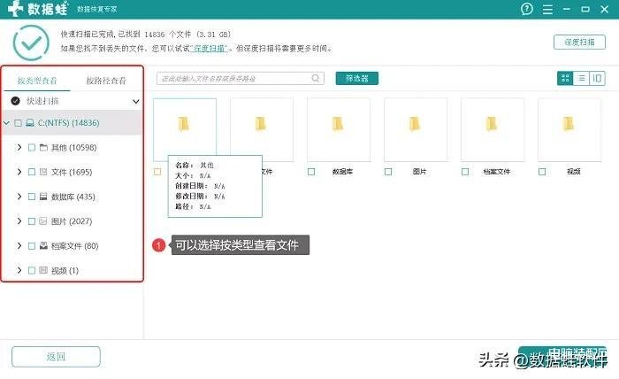Open the 图片 folder thumbnail
619x379 pixels.
pos(416,130)
